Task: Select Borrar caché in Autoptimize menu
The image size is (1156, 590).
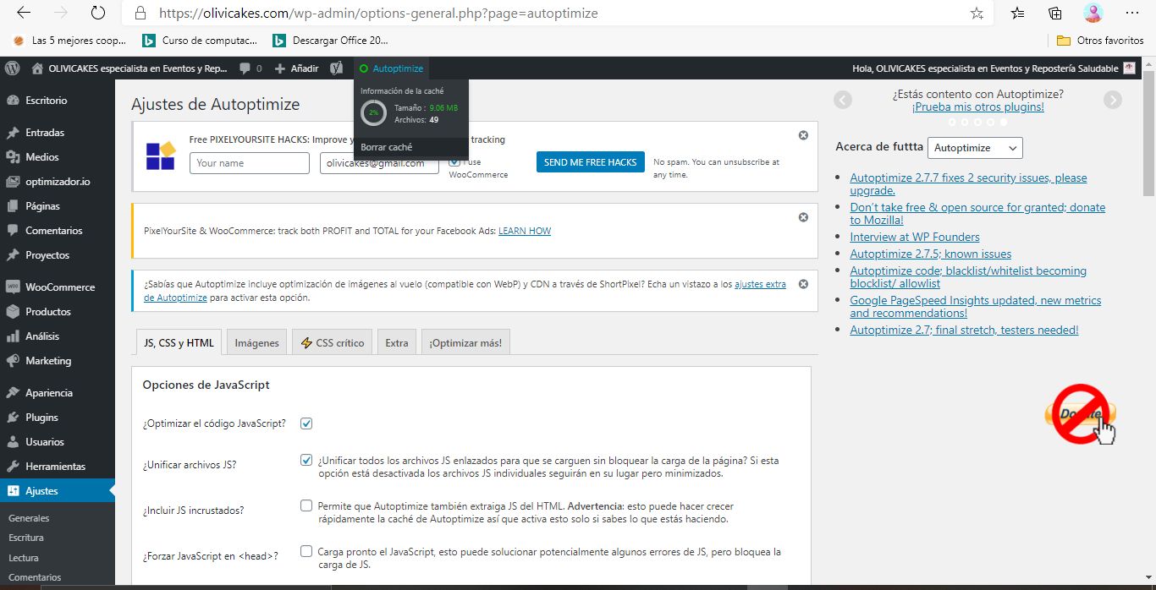Action: (x=387, y=147)
